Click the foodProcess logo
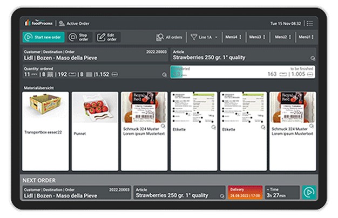This screenshot has width=338, height=218. tap(38, 23)
